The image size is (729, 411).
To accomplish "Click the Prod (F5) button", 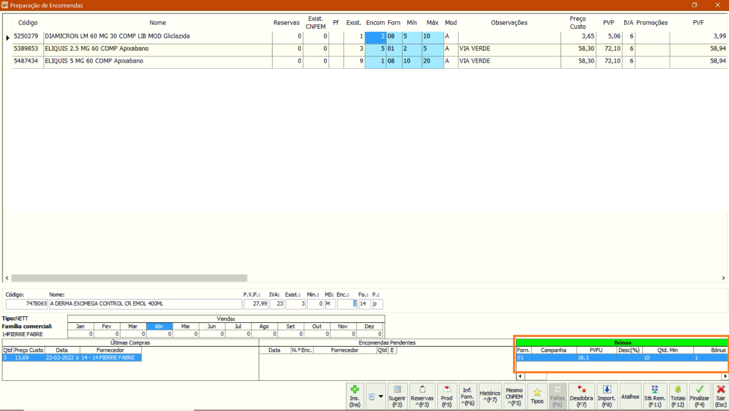I will click(x=446, y=396).
